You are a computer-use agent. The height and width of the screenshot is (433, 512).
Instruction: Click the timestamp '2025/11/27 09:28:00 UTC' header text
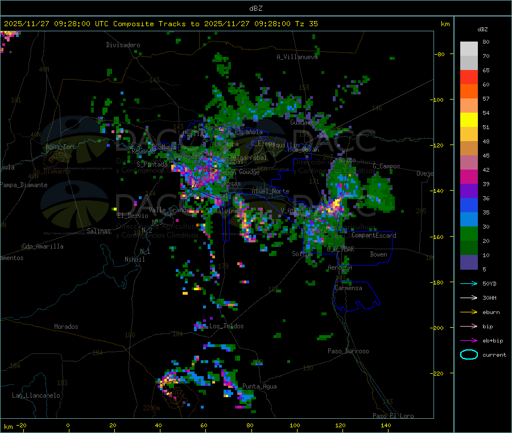tap(56, 24)
